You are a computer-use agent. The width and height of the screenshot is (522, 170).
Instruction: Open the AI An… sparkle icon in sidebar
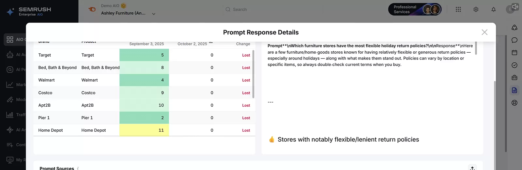coord(10,130)
